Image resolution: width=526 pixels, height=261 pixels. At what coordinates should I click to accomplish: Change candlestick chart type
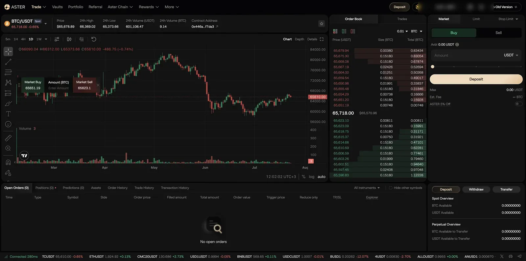pyautogui.click(x=69, y=39)
